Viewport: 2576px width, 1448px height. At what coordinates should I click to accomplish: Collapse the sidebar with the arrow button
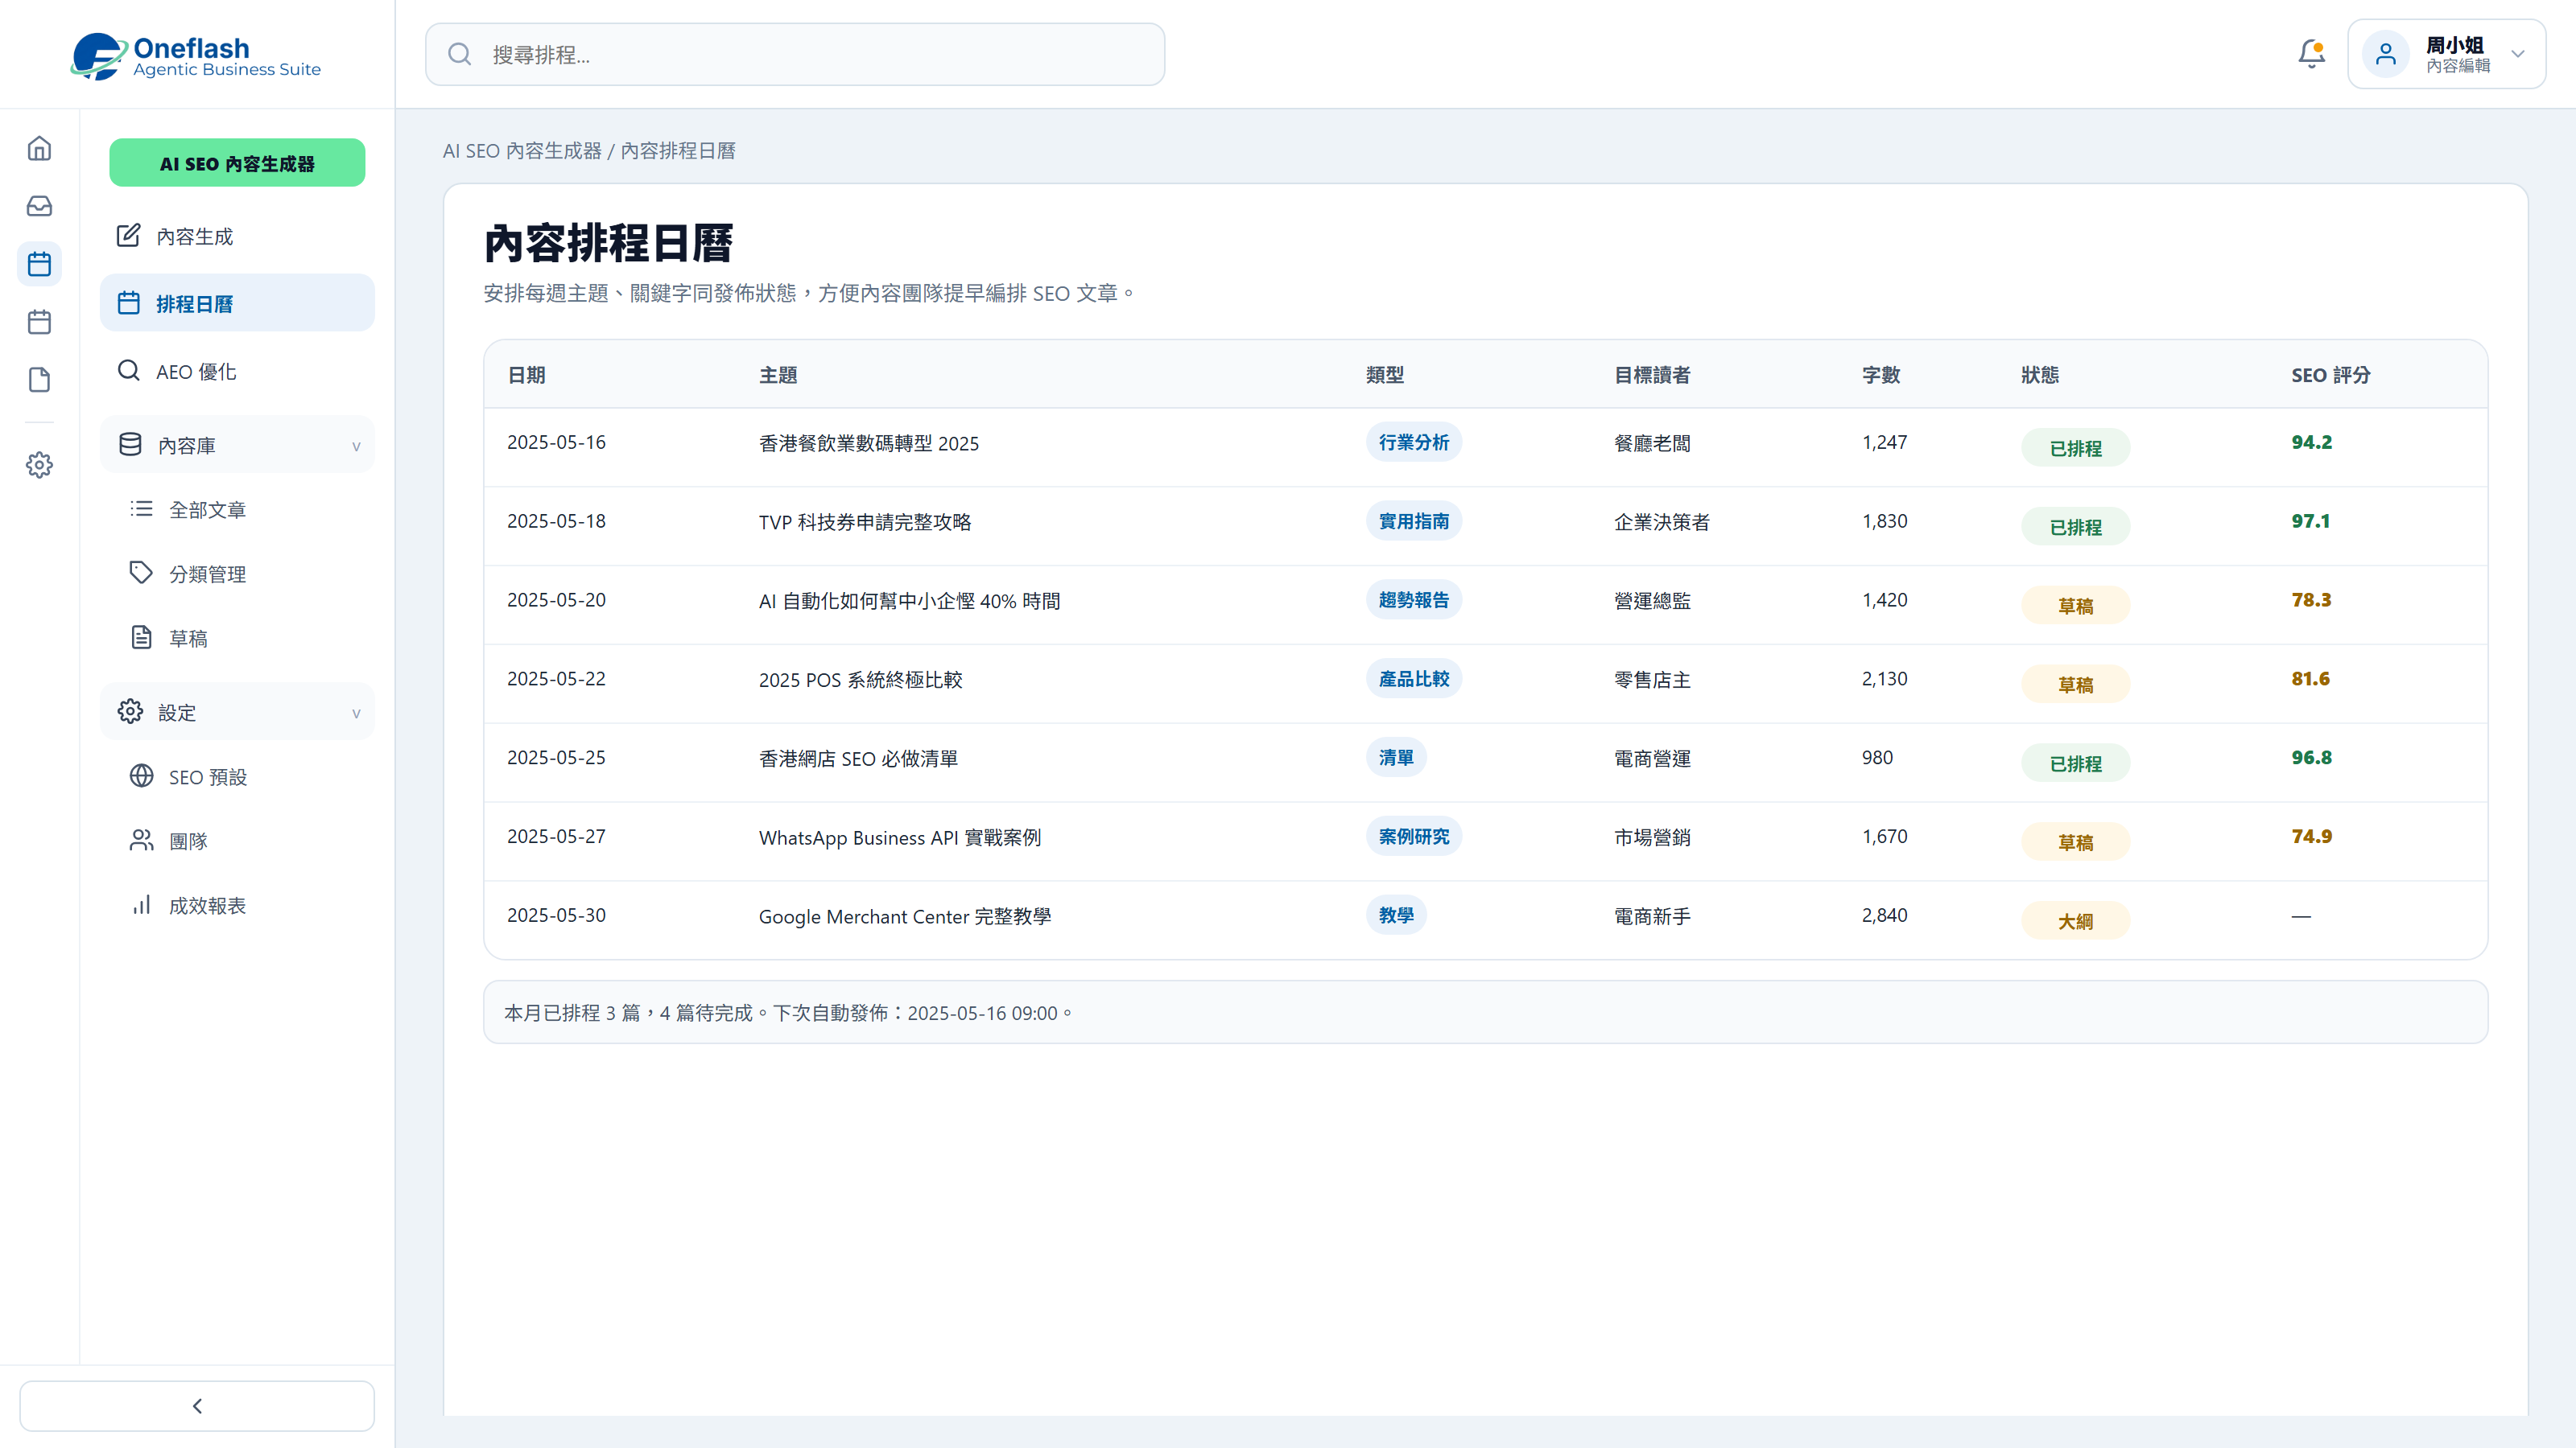[197, 1406]
